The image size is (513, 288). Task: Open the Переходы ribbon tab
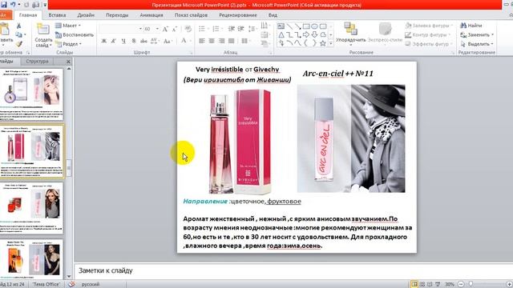(x=117, y=15)
